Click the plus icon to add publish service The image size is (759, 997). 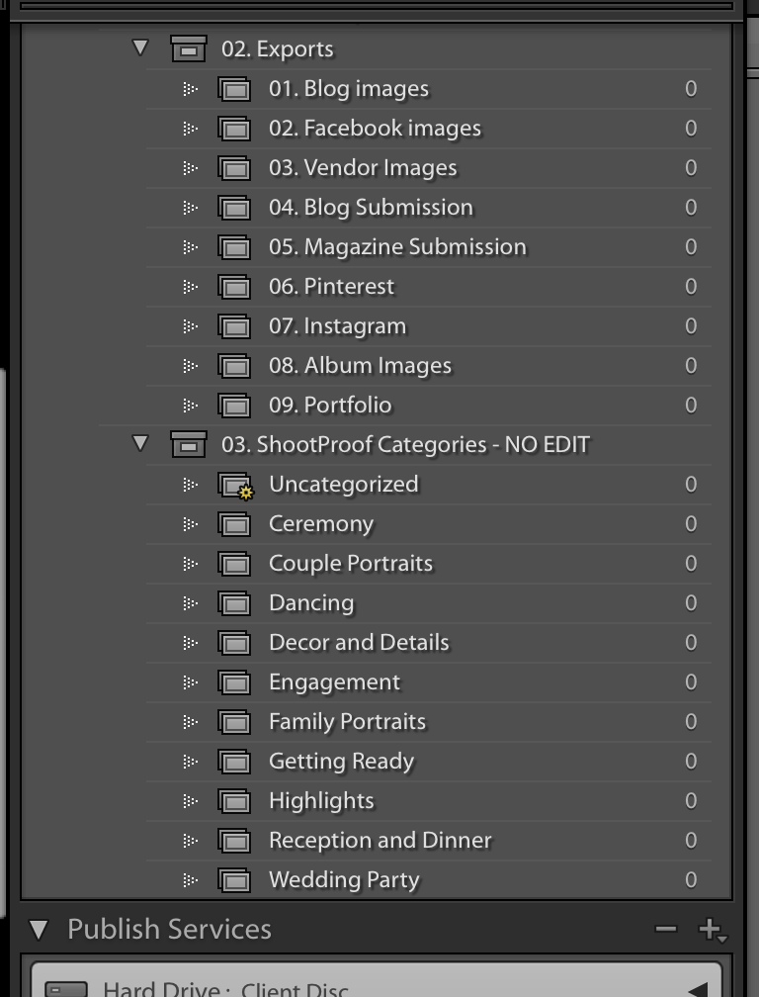click(x=712, y=930)
